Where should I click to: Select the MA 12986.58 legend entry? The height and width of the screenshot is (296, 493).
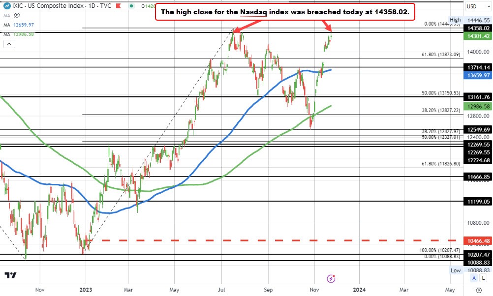pos(19,34)
